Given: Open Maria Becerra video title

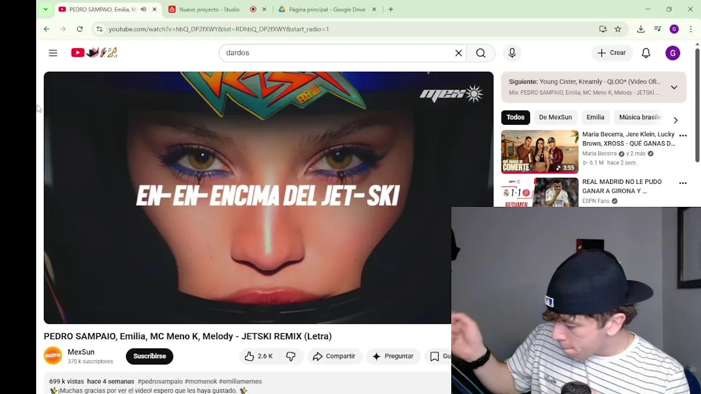Looking at the screenshot, I should click(628, 139).
